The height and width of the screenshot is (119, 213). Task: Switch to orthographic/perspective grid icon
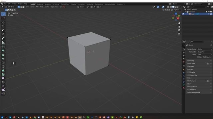point(179,34)
